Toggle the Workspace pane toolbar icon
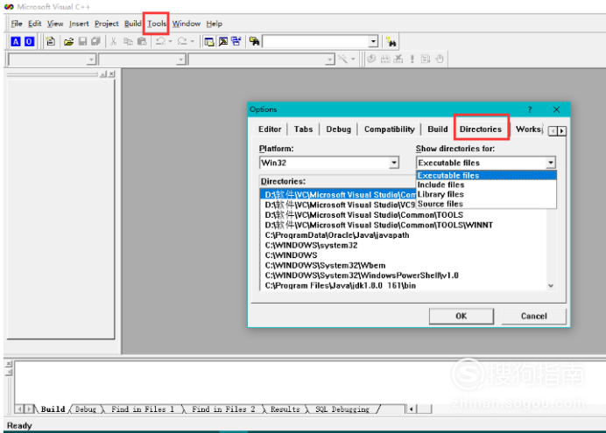 click(x=209, y=41)
